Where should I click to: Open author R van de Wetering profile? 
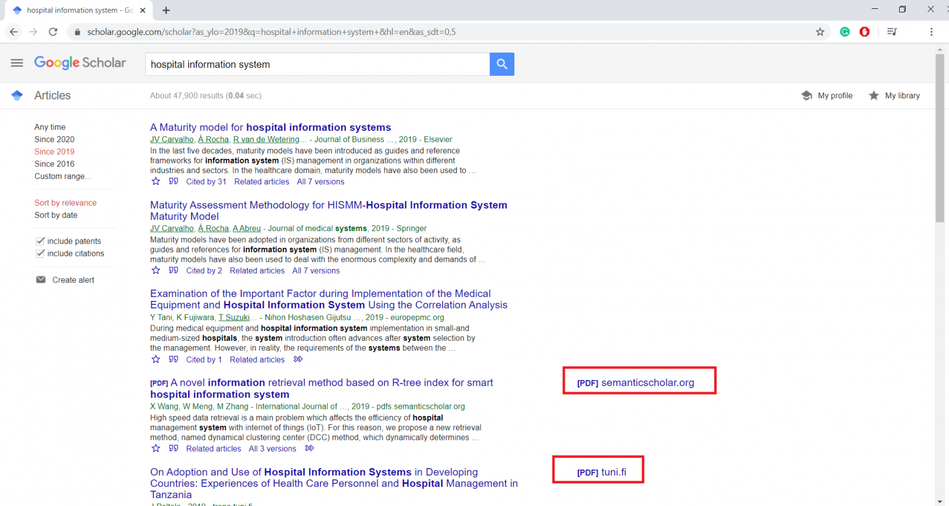(x=266, y=139)
